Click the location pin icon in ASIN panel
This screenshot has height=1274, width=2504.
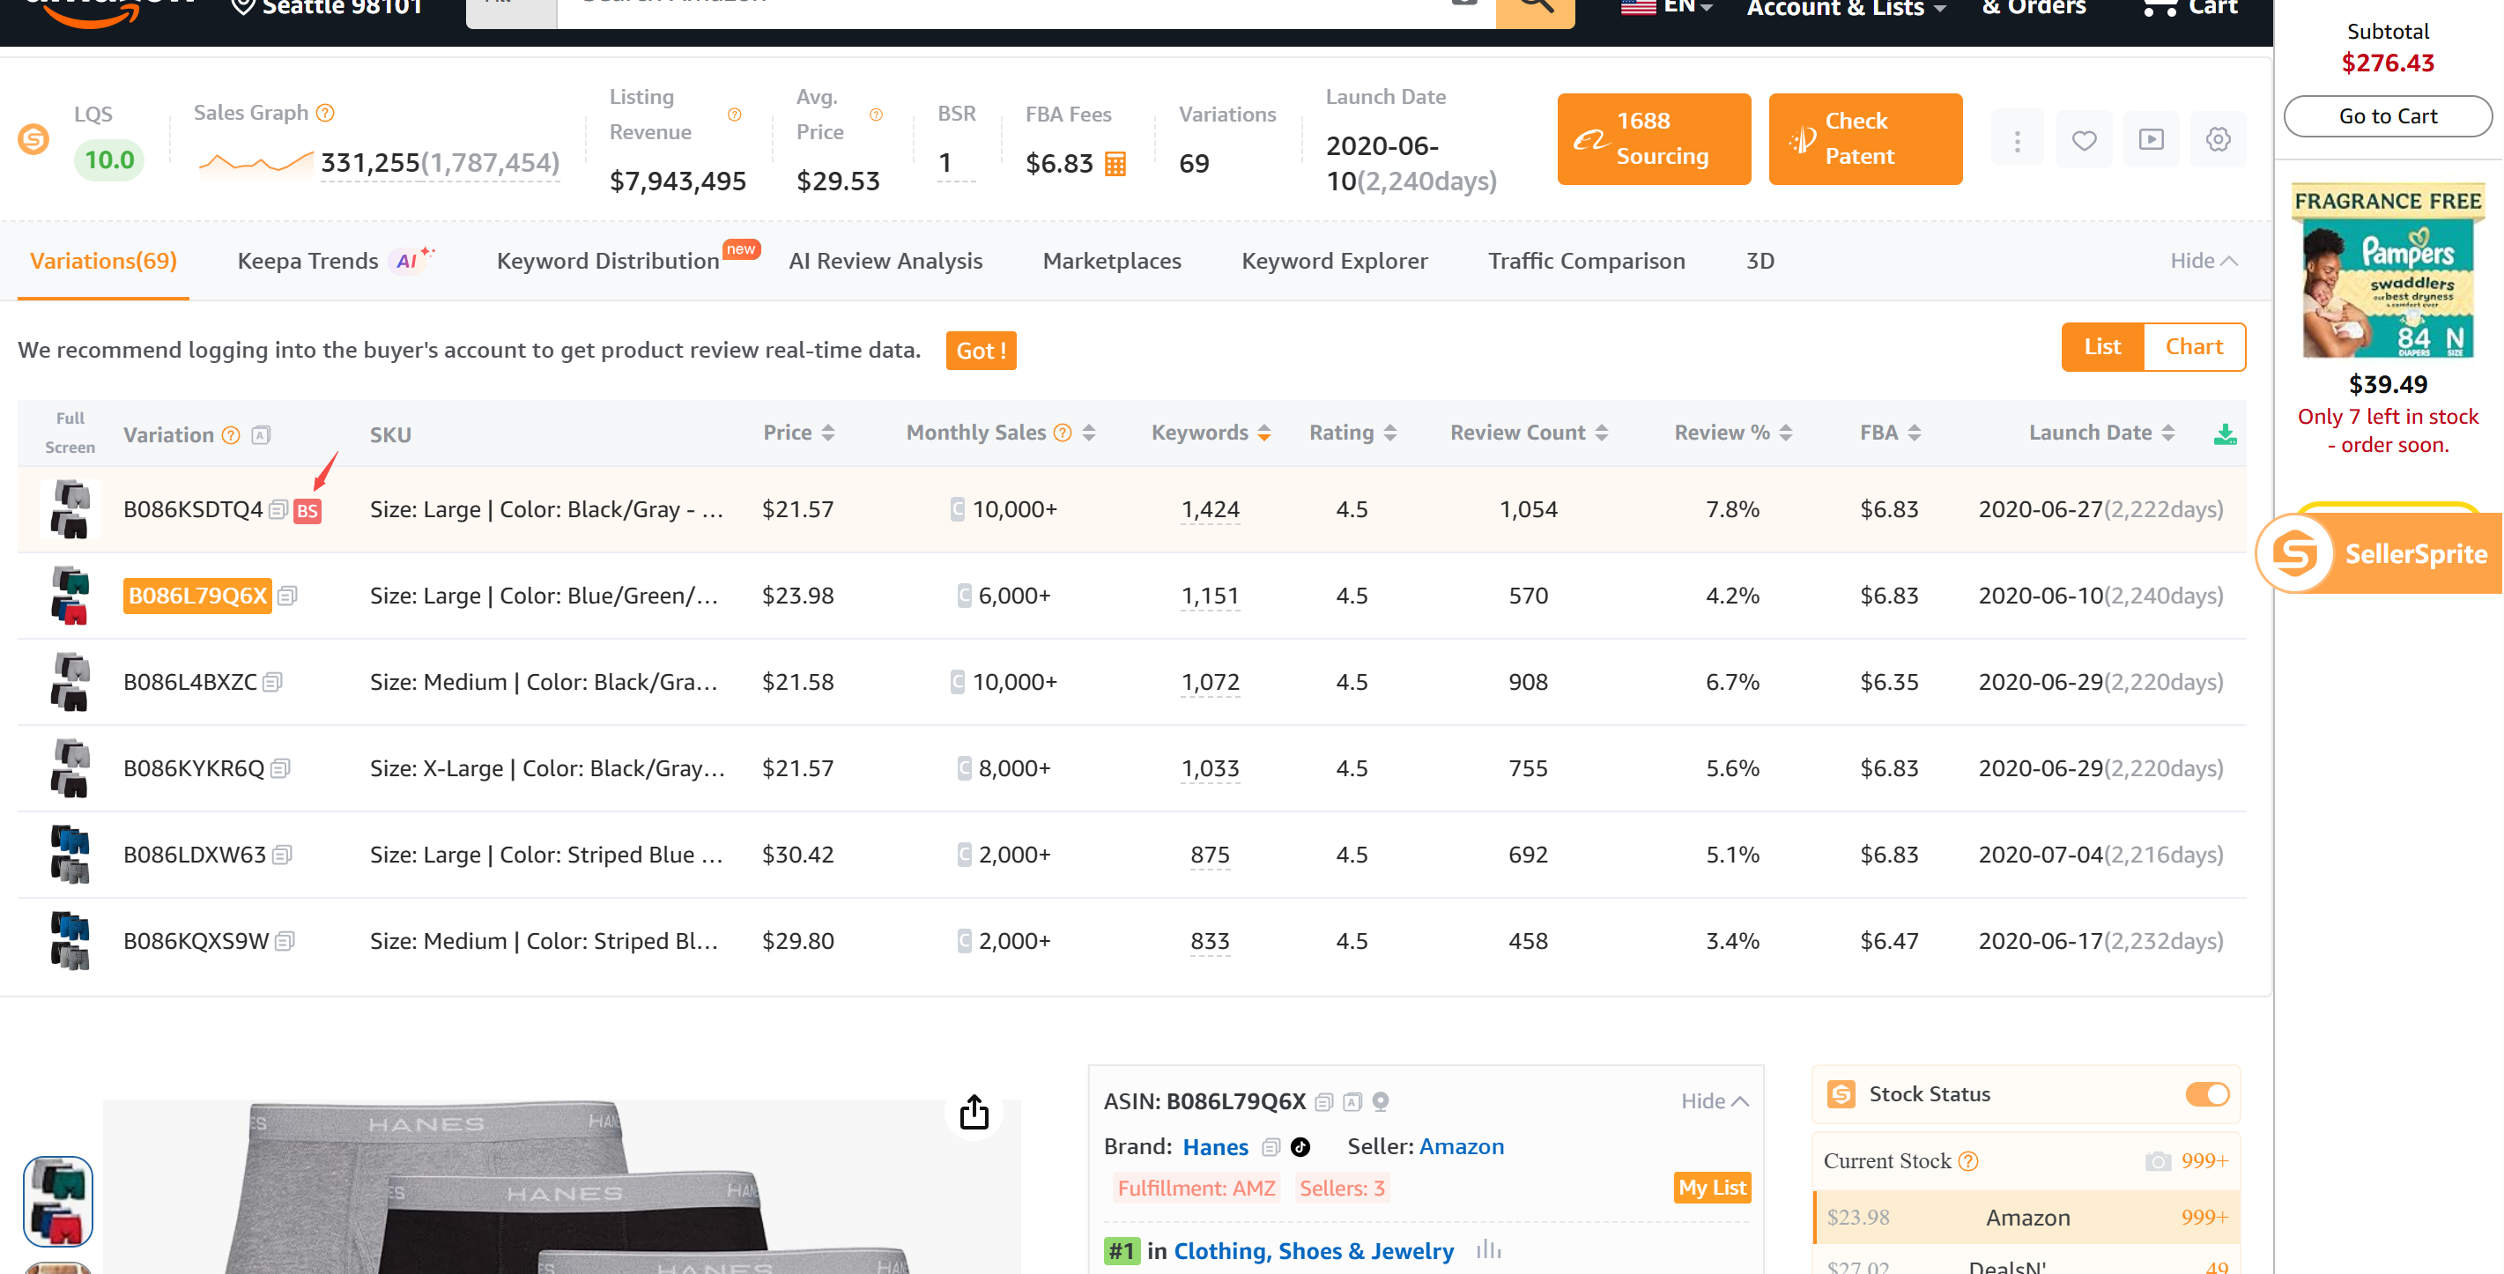pos(1381,1102)
